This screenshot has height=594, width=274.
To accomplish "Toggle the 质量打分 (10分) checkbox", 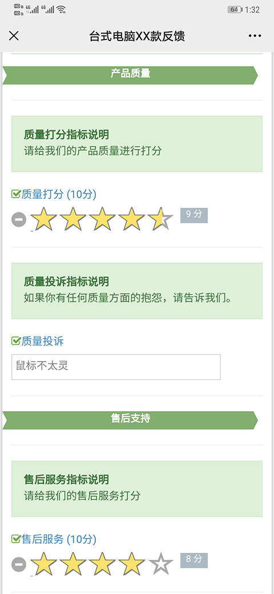I will click(x=15, y=195).
